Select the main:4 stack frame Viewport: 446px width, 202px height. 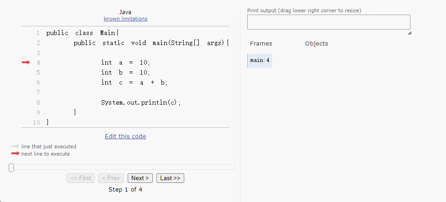260,61
